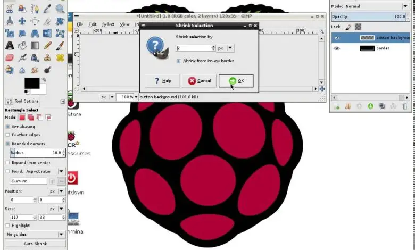
Task: Open the File menu
Action: click(x=80, y=24)
